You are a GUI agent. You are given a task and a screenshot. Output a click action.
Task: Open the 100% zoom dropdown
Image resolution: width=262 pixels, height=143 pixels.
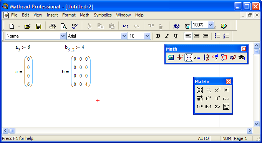[x=211, y=25]
